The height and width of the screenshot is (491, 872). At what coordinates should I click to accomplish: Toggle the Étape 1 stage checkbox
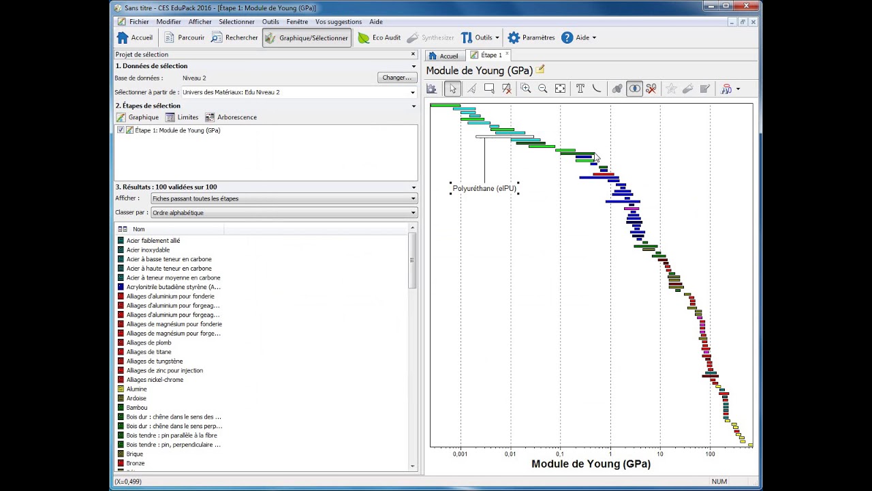pyautogui.click(x=121, y=130)
